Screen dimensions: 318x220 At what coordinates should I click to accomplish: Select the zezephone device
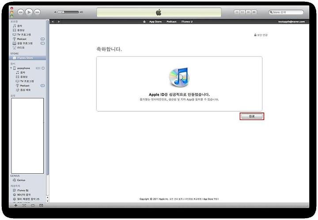(23, 68)
